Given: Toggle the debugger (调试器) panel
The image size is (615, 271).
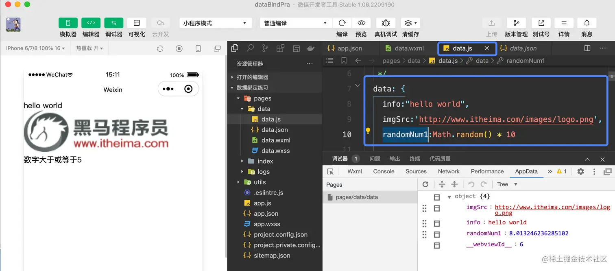Looking at the screenshot, I should tap(113, 23).
